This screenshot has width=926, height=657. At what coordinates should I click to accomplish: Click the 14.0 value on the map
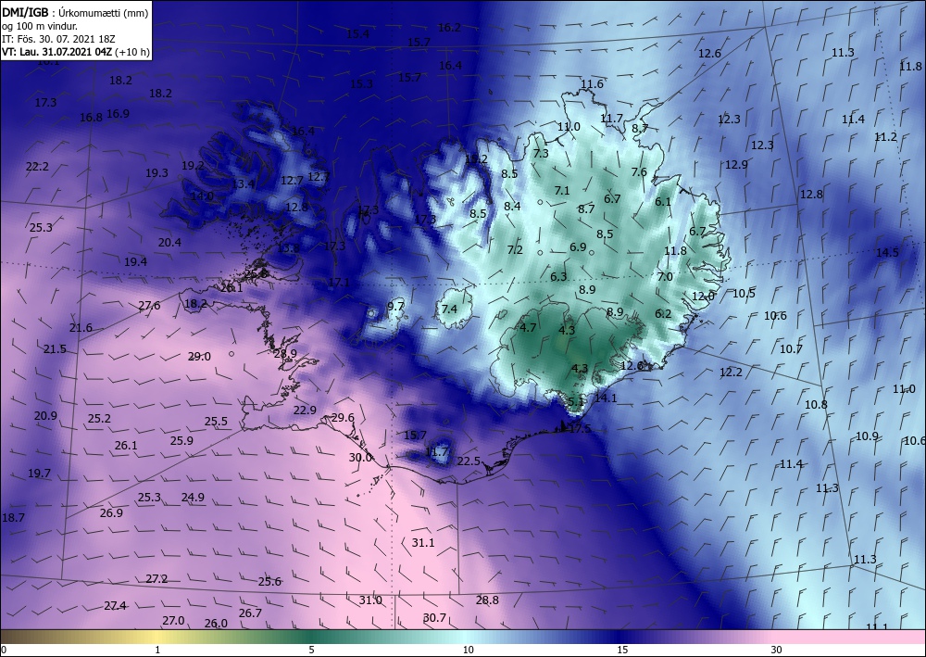click(202, 196)
